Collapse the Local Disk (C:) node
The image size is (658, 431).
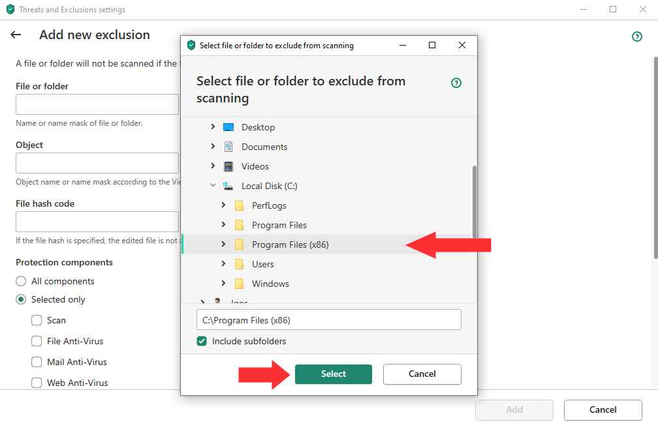pyautogui.click(x=213, y=185)
